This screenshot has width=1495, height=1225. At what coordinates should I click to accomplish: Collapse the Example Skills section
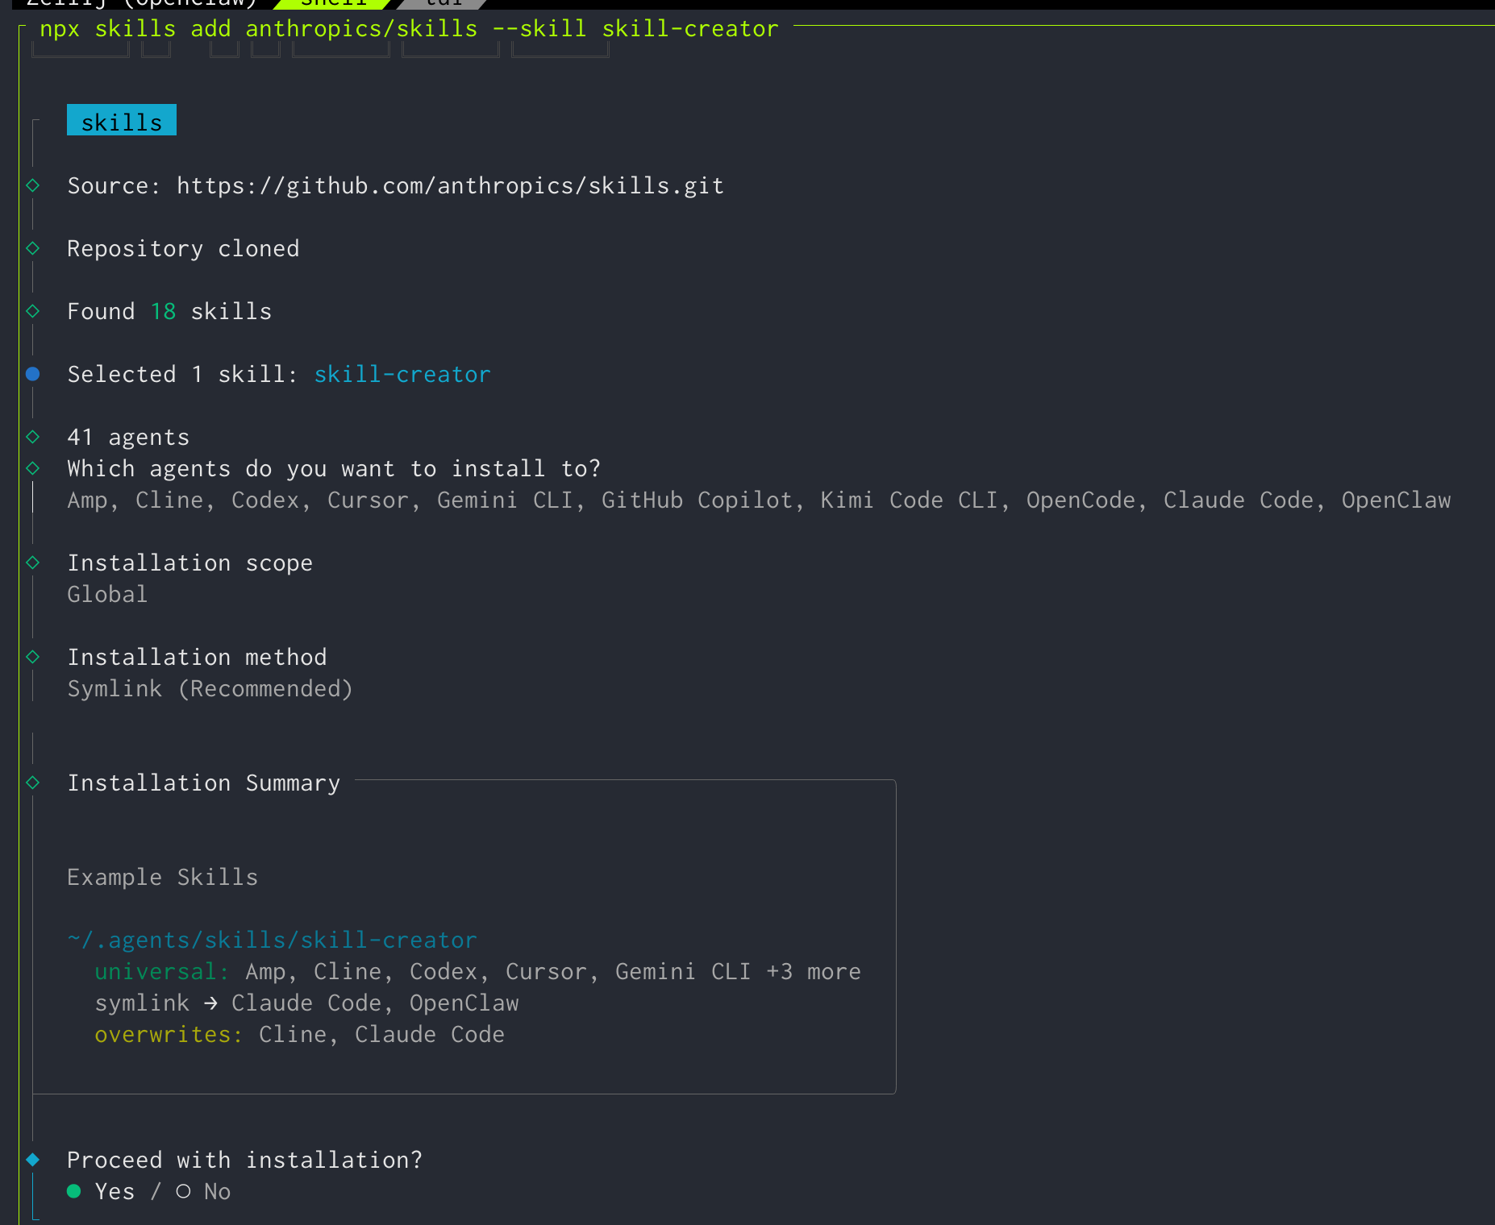[162, 877]
